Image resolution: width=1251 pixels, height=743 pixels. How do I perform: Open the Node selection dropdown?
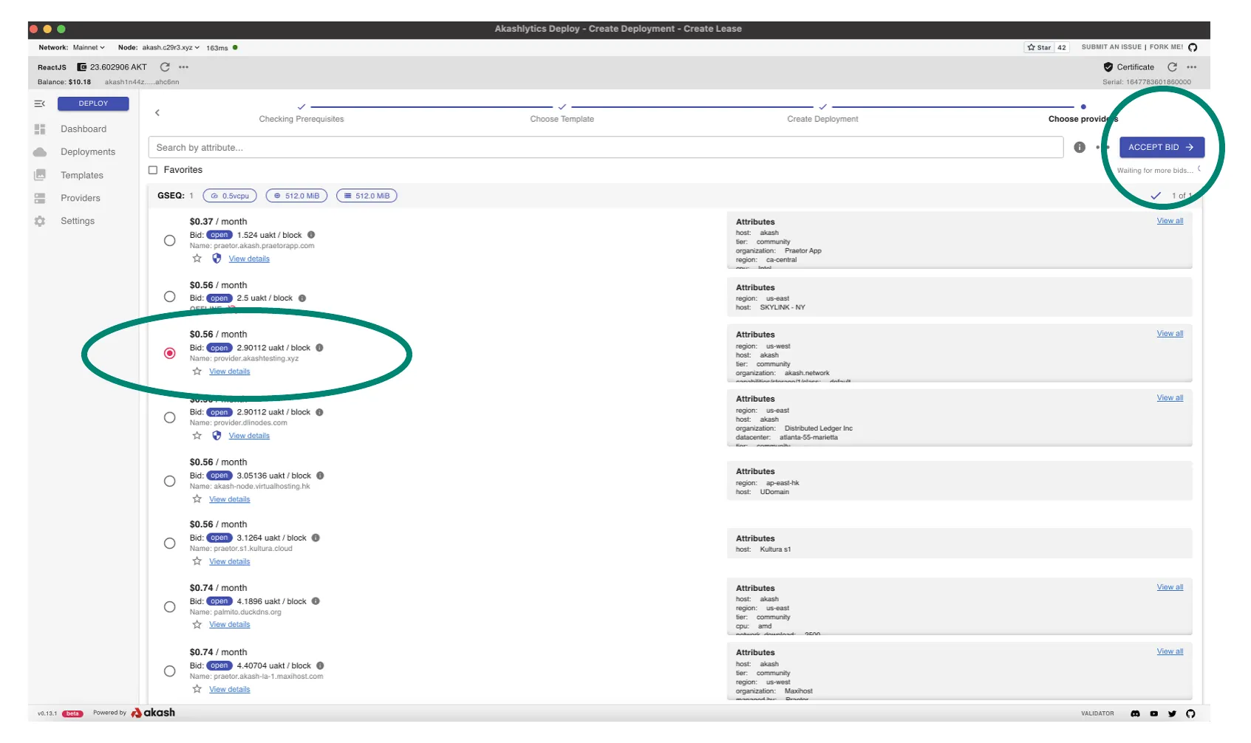click(171, 48)
